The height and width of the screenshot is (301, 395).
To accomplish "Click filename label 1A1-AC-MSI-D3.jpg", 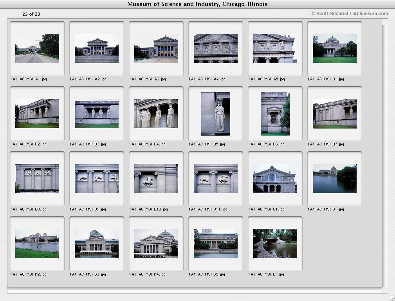I will tap(88, 274).
